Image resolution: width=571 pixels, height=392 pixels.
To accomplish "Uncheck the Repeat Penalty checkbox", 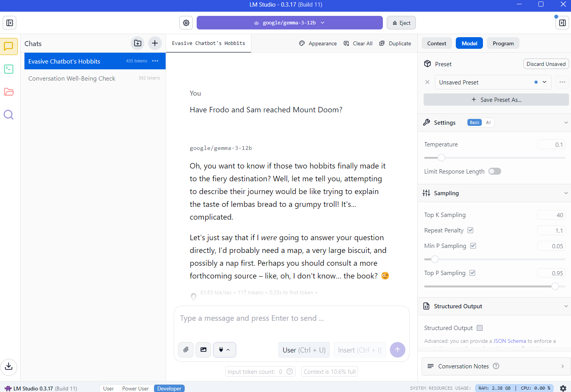I will click(x=470, y=230).
